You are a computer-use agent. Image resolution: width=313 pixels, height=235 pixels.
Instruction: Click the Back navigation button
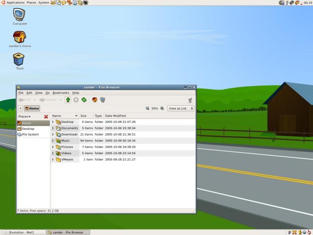25,100
